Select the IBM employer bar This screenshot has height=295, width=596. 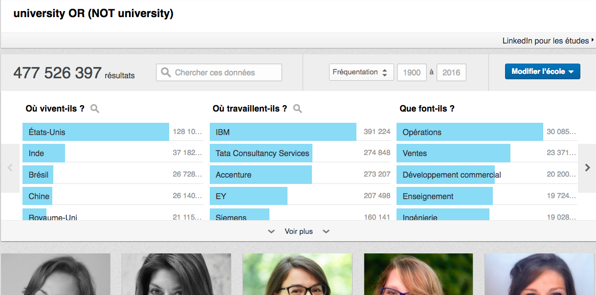pyautogui.click(x=283, y=132)
